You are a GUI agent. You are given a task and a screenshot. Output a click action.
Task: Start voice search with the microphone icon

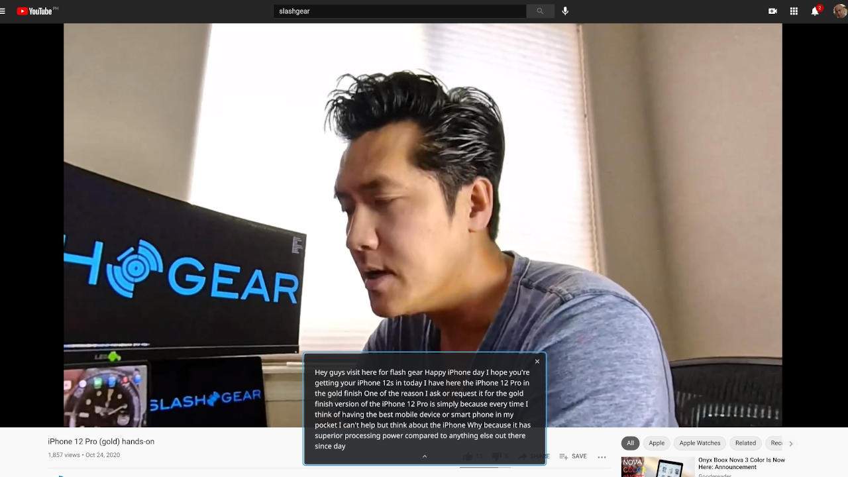pos(565,11)
